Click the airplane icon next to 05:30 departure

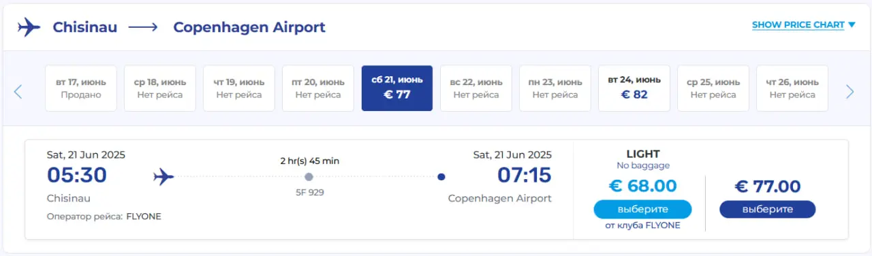163,177
